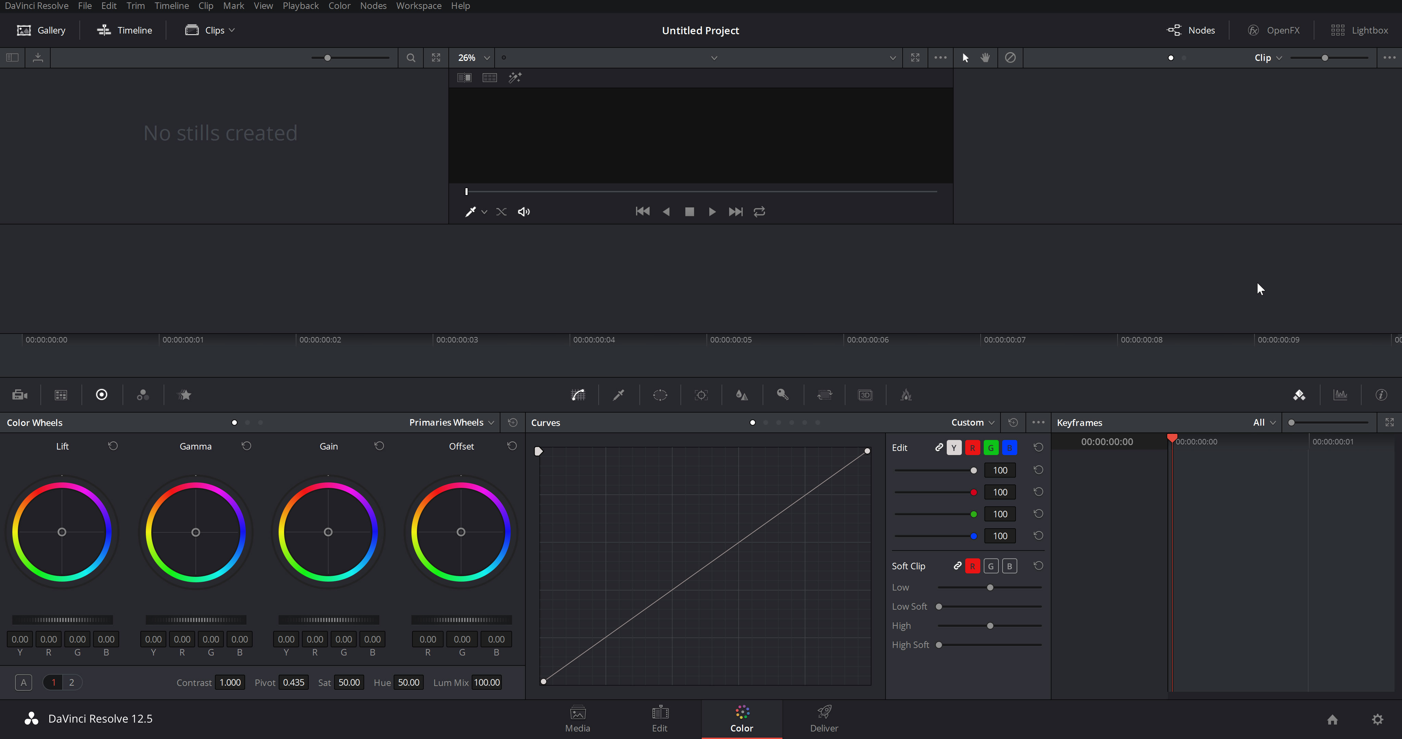The image size is (1402, 739).
Task: Open the Keyframes All dropdown
Action: click(x=1264, y=422)
